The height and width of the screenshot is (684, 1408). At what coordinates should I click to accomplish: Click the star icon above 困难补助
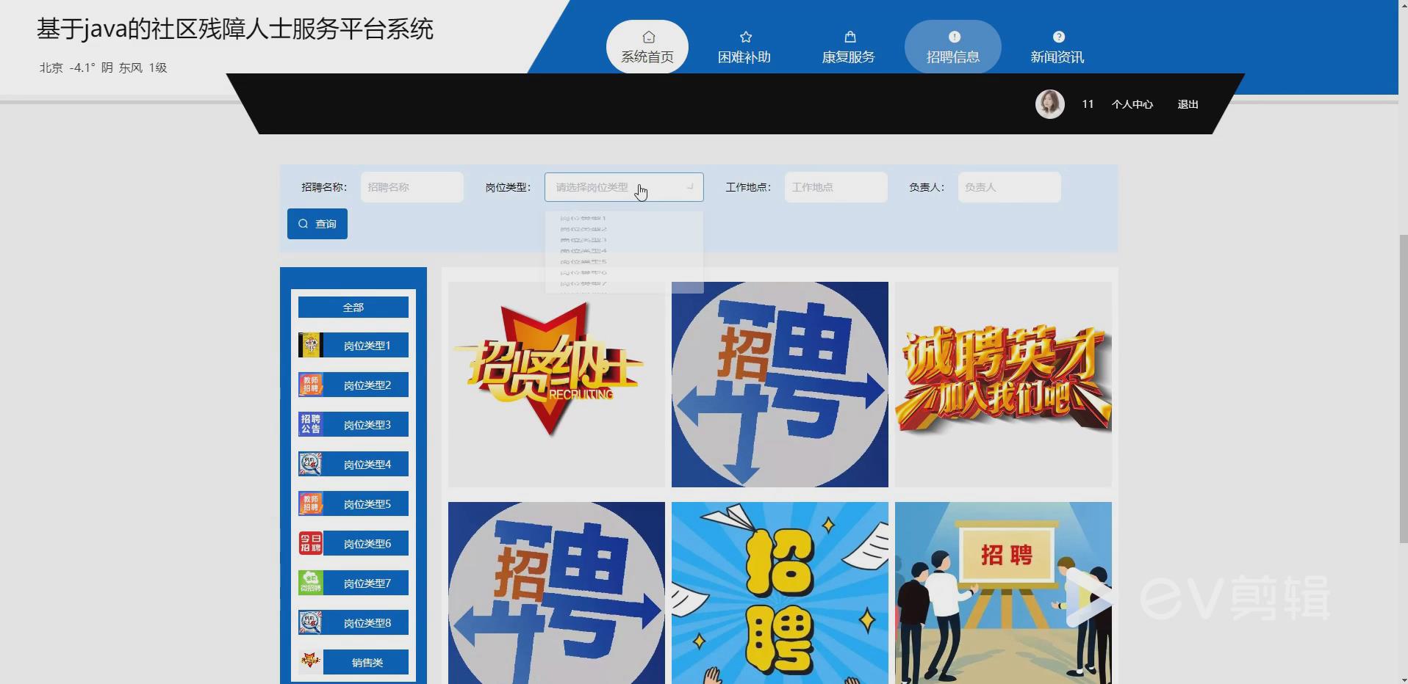click(745, 36)
